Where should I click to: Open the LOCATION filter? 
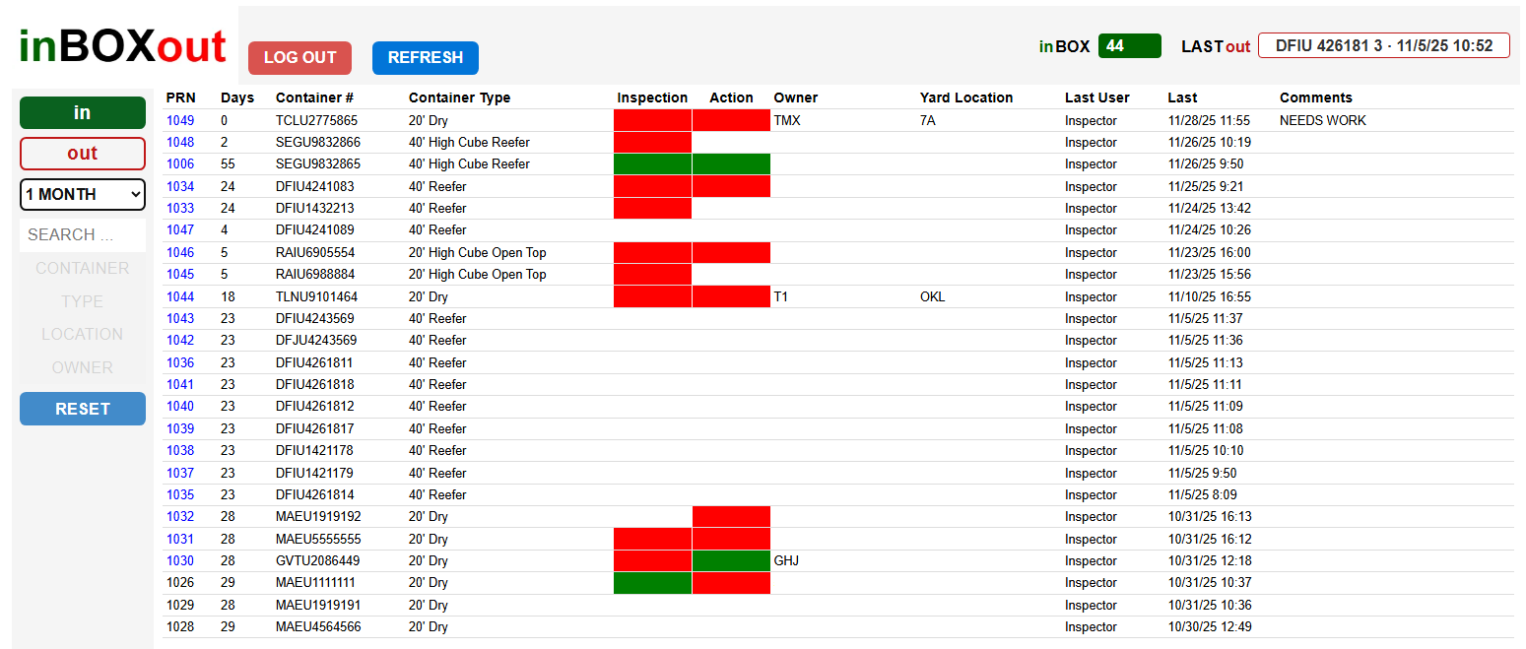(83, 334)
